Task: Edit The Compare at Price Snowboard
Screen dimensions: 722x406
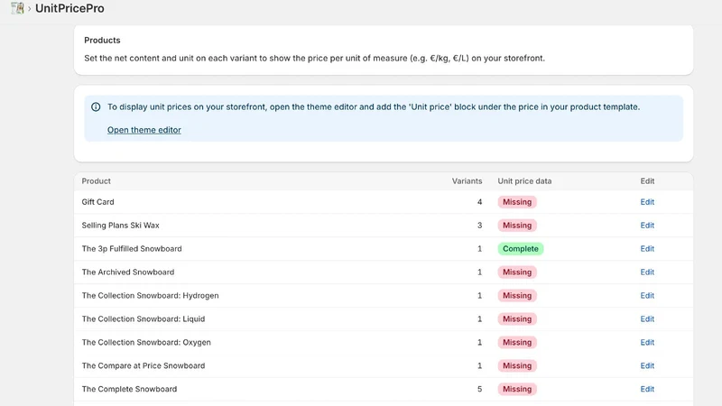Action: (x=647, y=365)
